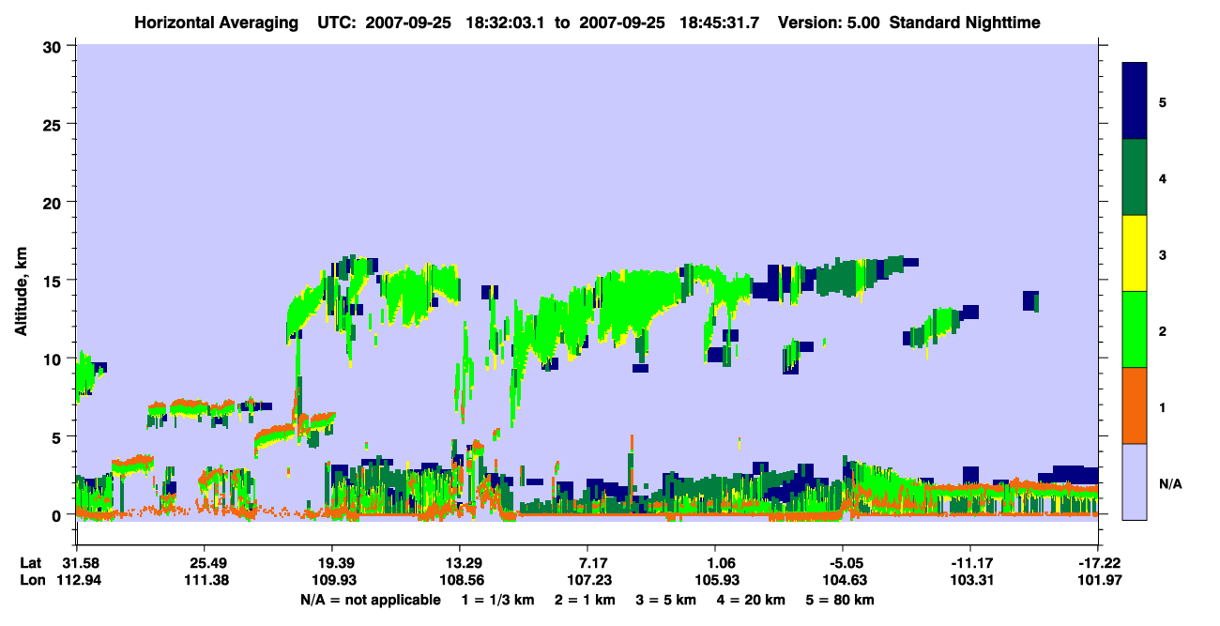Click the lavender N/A color bar segment
Screen dimensions: 1220x626
pos(1135,481)
